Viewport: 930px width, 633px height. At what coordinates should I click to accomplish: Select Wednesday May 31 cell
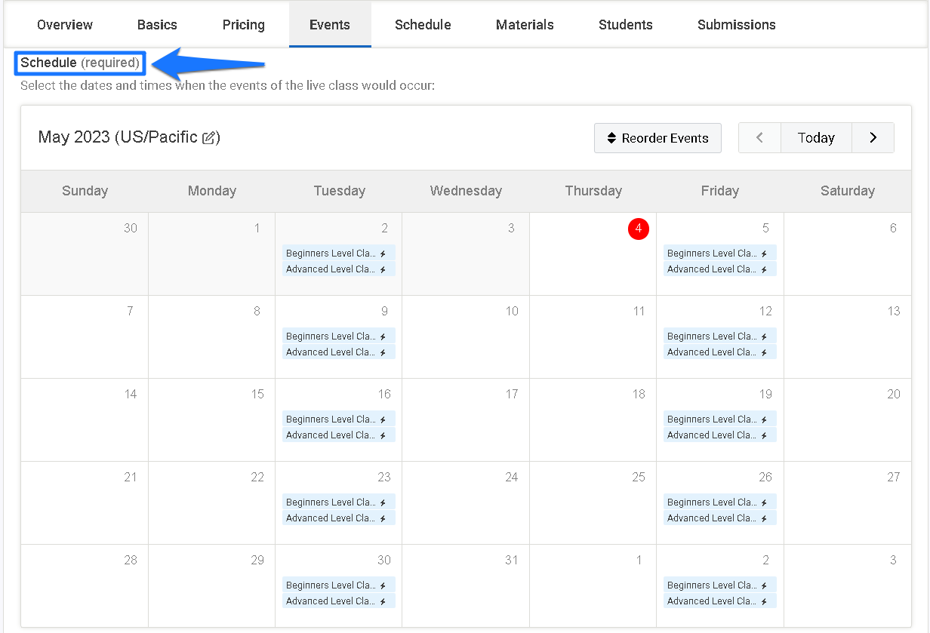466,585
